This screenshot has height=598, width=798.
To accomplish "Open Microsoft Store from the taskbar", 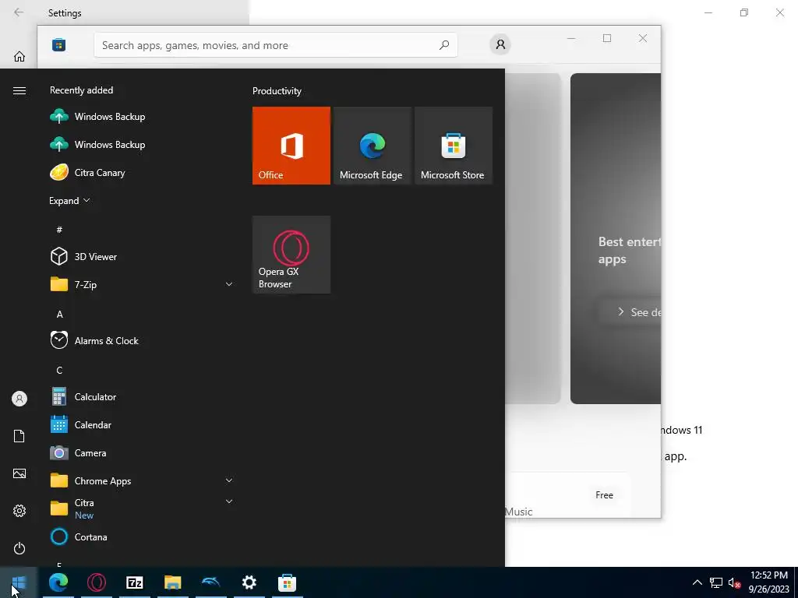I will click(x=287, y=582).
